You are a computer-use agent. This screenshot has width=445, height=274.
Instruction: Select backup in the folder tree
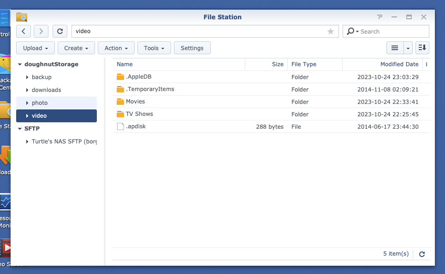(x=42, y=77)
